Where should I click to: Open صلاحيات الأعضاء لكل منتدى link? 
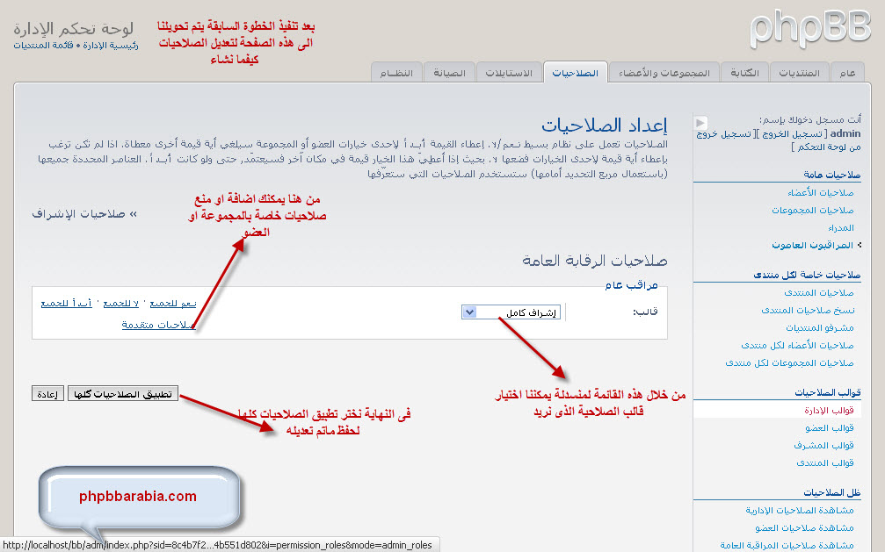coord(797,345)
